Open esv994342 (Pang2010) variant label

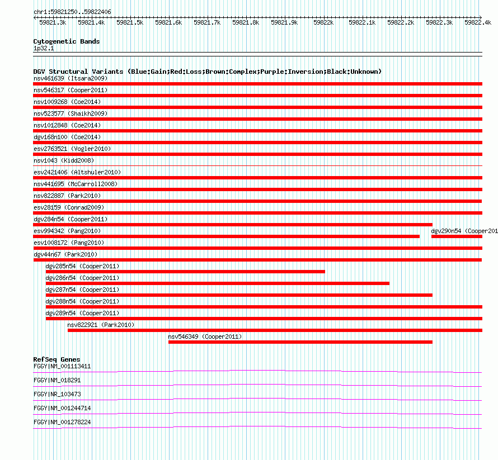pos(67,231)
